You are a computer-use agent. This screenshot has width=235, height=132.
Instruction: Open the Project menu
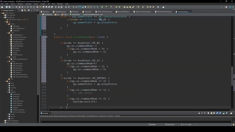pos(43,4)
